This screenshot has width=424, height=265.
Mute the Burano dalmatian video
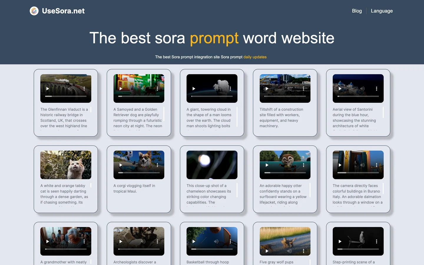click(362, 165)
